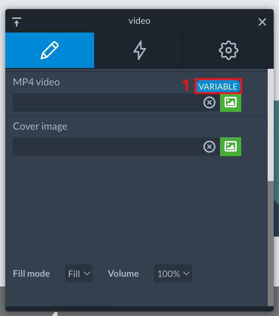Image resolution: width=279 pixels, height=316 pixels.
Task: Click the Fill mode label
Action: [x=31, y=274]
